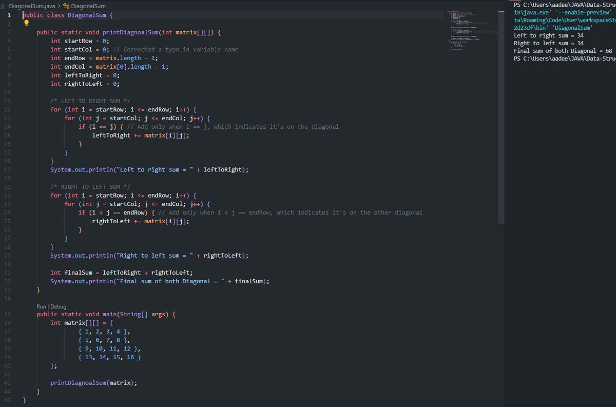Click terminal output 'Right to left sum = 34'

coord(549,43)
